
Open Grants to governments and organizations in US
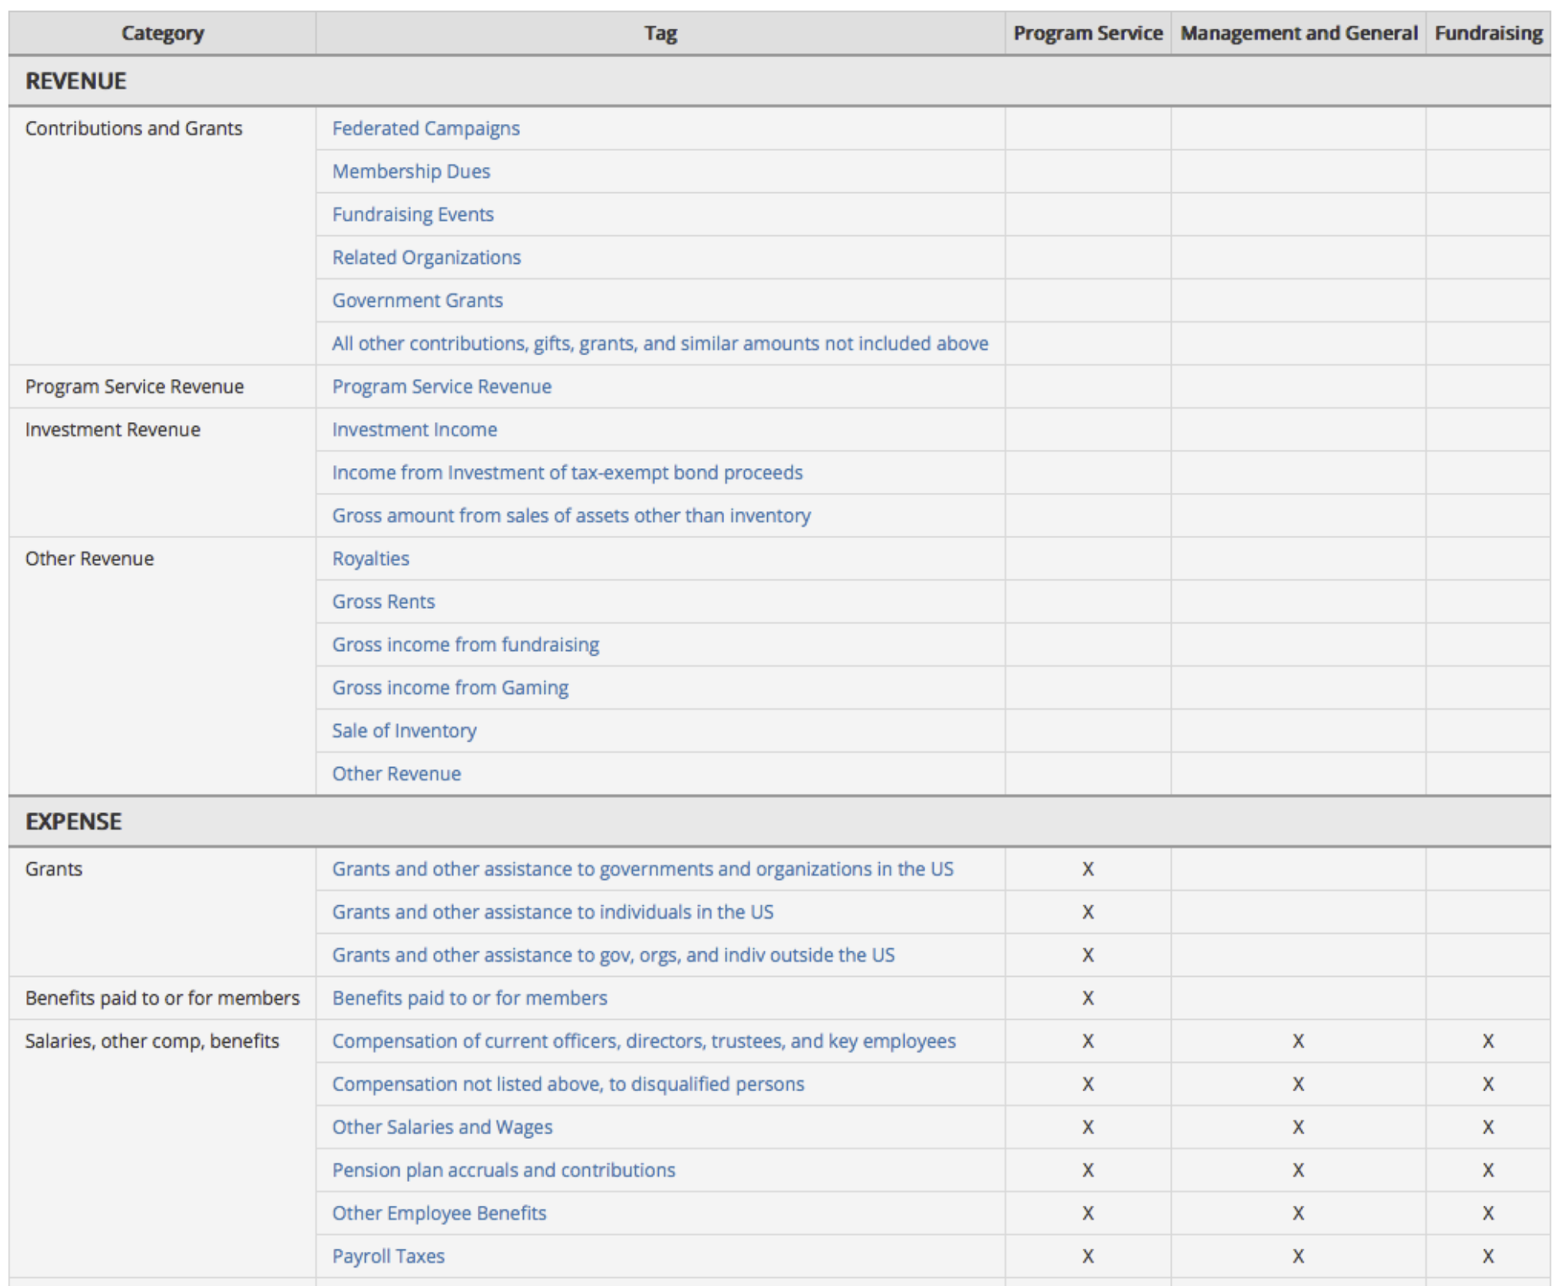(x=642, y=868)
